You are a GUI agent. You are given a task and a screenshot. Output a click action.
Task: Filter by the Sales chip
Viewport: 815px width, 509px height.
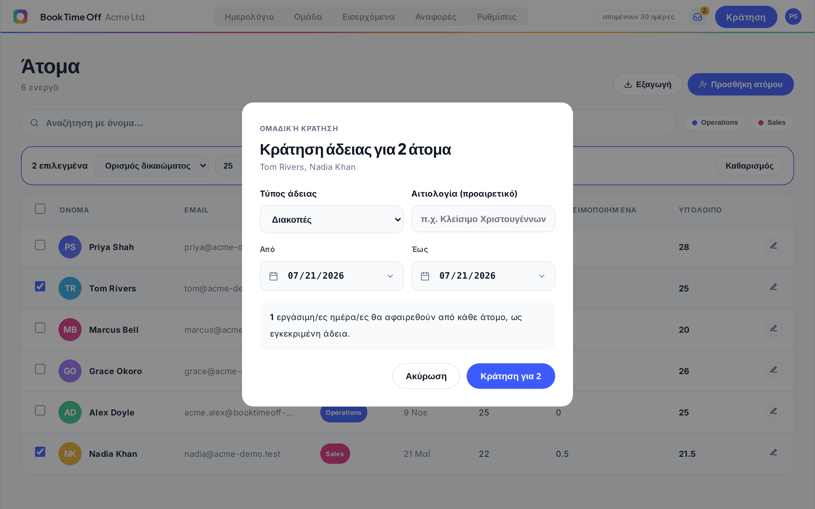772,122
